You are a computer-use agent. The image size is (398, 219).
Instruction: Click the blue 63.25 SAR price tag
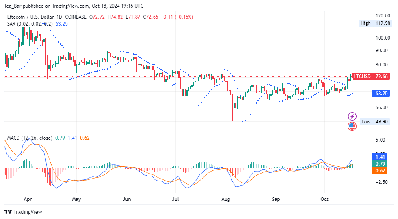[x=381, y=93]
